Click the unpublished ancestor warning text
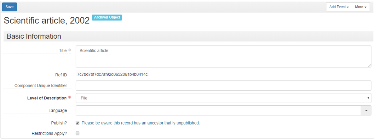This screenshot has width=375, height=139. (x=141, y=123)
